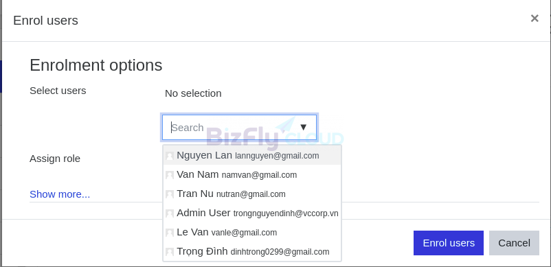The height and width of the screenshot is (267, 551).
Task: Pick nutran@gmail.com from the dropdown list
Action: click(x=252, y=194)
